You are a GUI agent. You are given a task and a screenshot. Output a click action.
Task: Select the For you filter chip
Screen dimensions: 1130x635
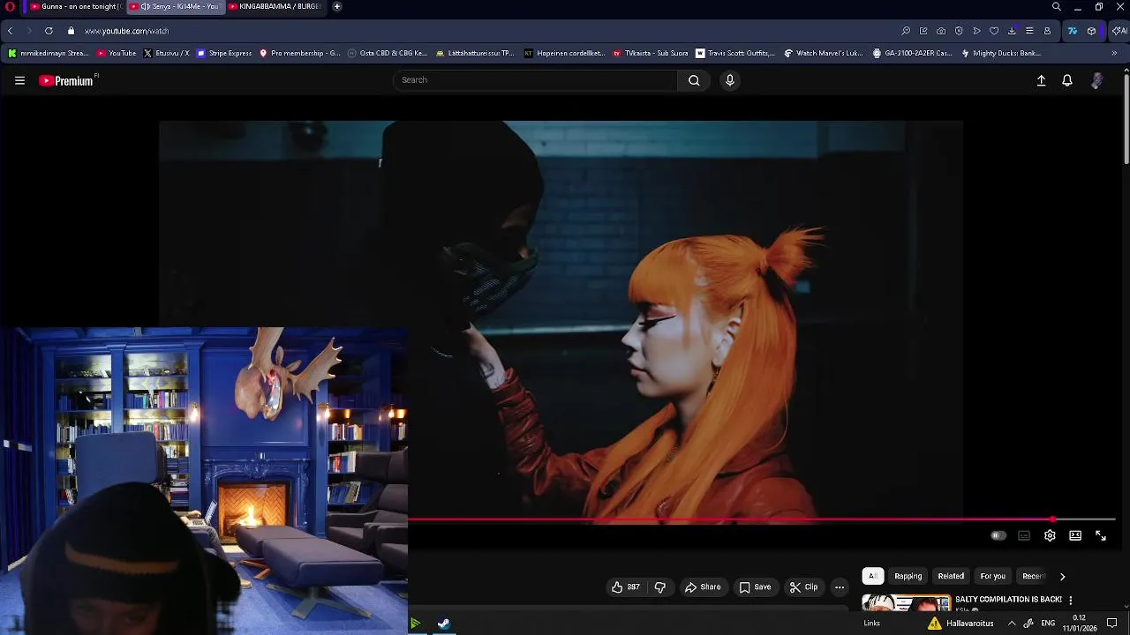click(x=992, y=576)
